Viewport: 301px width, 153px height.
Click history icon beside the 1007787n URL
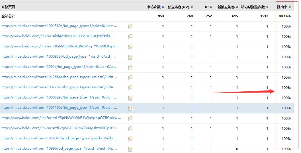pos(130,88)
